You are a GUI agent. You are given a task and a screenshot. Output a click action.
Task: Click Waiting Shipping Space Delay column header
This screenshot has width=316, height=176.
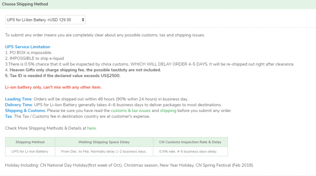[x=104, y=142]
